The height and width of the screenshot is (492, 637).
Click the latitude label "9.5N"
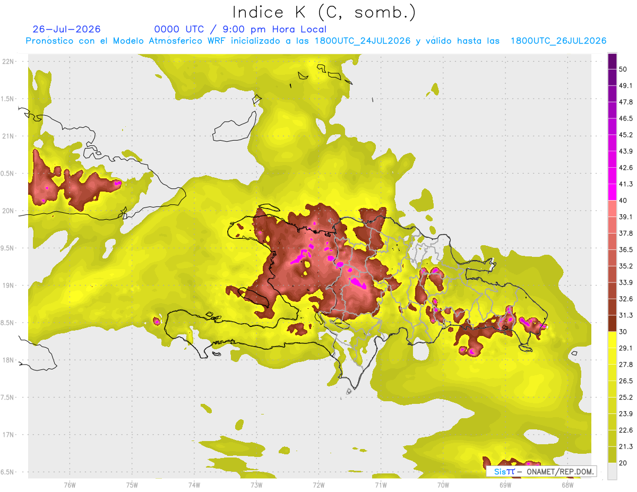8,248
